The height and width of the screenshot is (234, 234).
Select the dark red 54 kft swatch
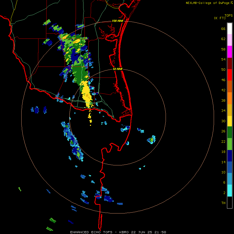point(230,63)
